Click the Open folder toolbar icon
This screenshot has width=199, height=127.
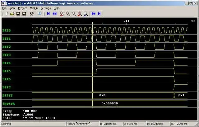click(x=12, y=14)
